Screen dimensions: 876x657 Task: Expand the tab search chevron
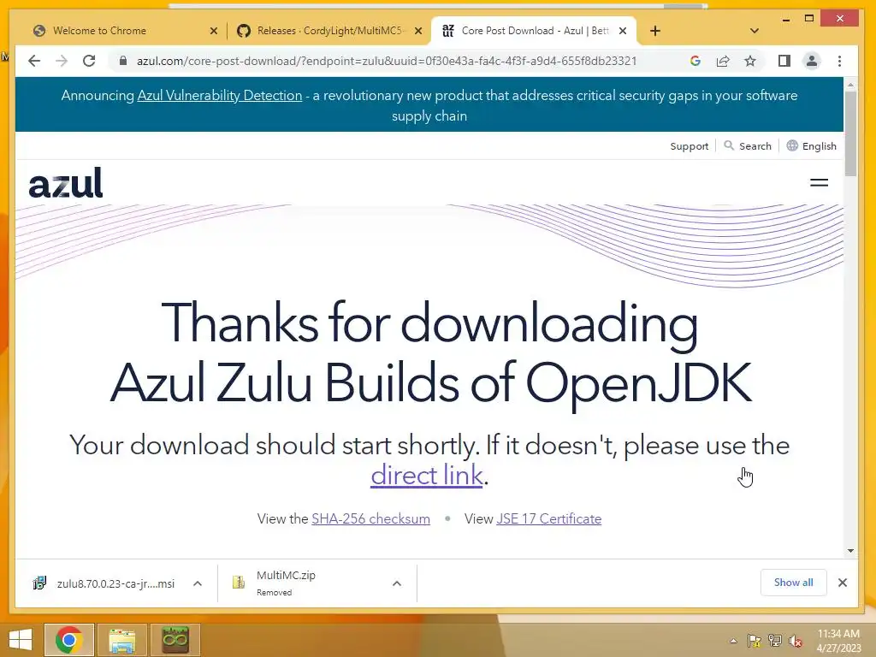click(x=755, y=31)
